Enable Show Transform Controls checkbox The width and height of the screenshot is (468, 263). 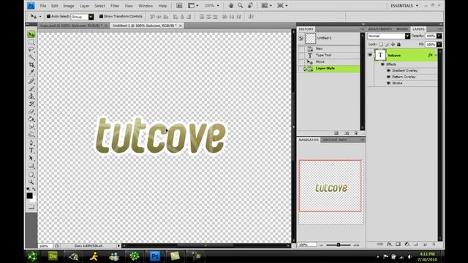pos(101,16)
